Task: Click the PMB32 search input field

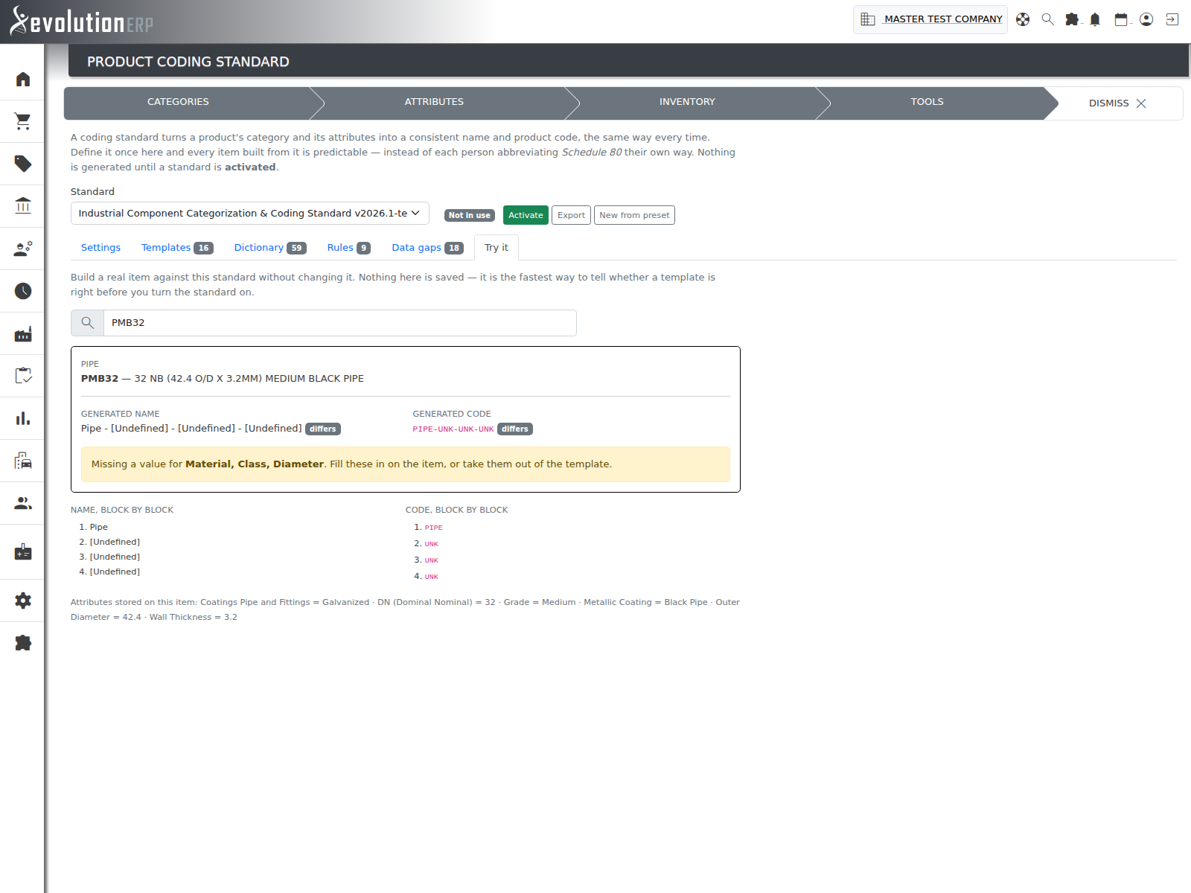Action: click(x=339, y=323)
